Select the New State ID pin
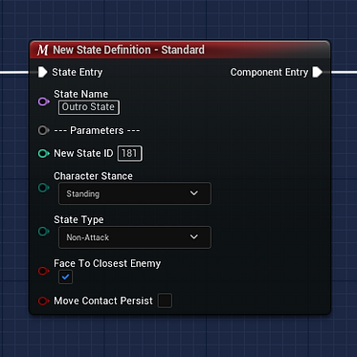The height and width of the screenshot is (357, 357). [43, 153]
